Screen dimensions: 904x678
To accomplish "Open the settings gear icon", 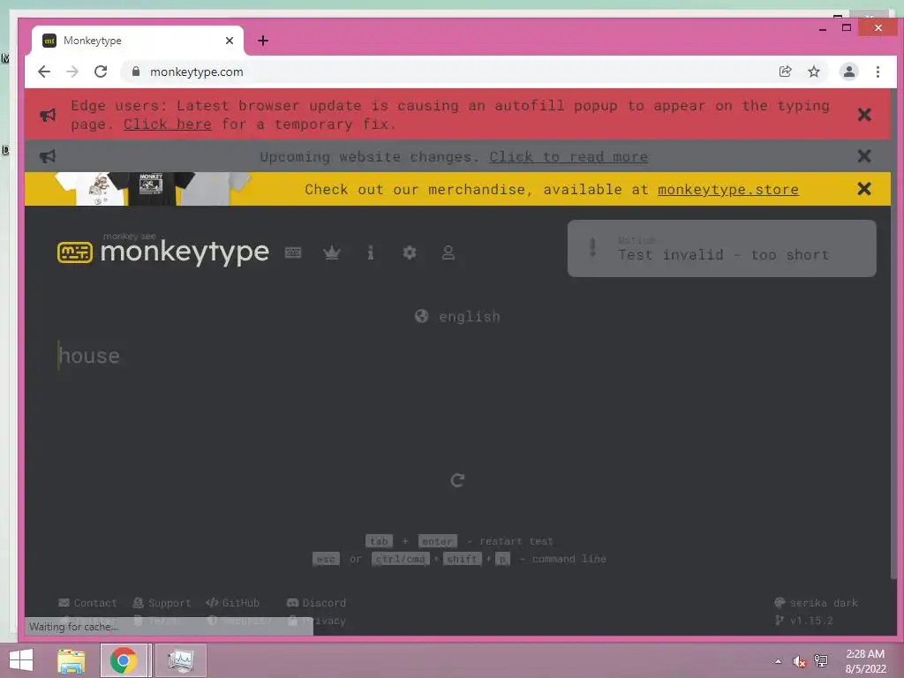I will [410, 252].
